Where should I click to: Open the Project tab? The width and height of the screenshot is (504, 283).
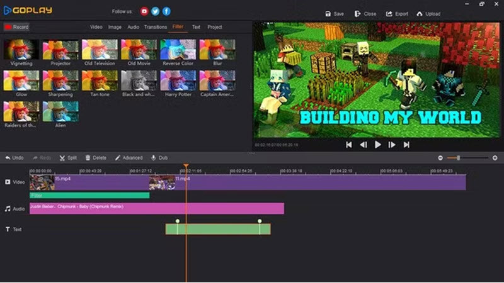215,27
